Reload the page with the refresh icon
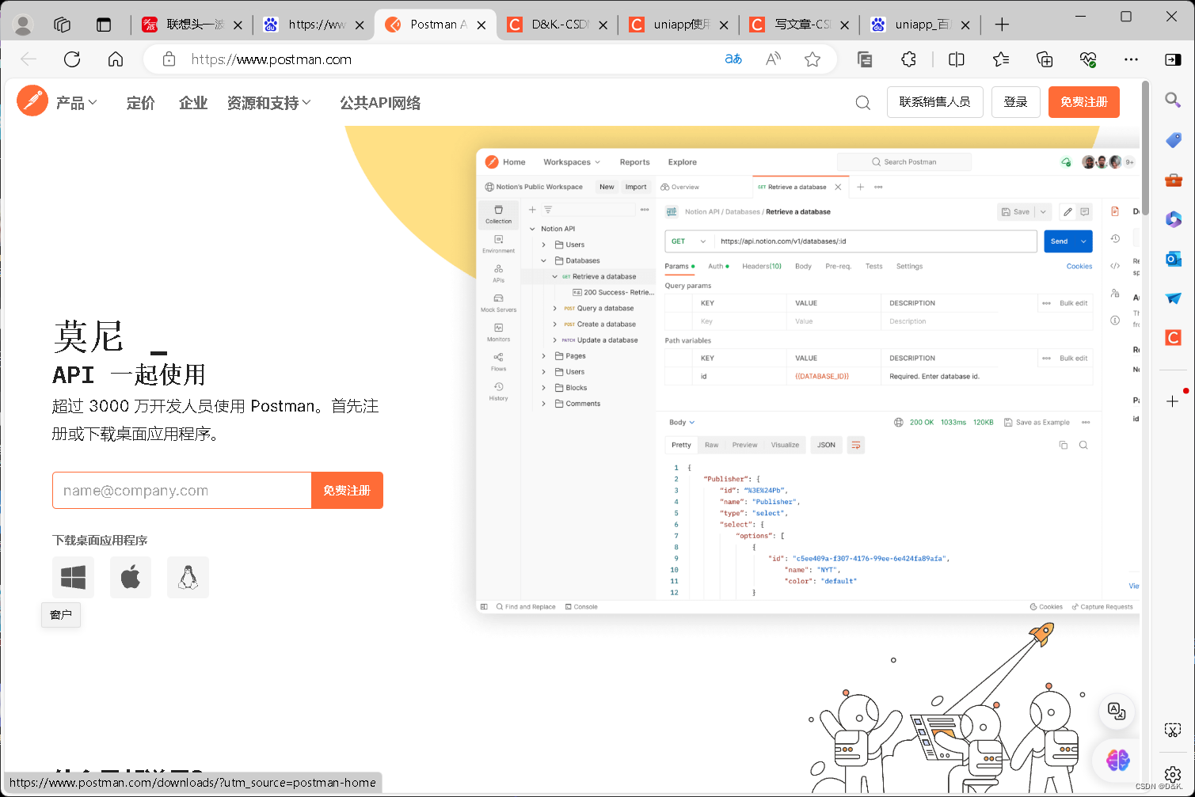 pyautogui.click(x=72, y=59)
